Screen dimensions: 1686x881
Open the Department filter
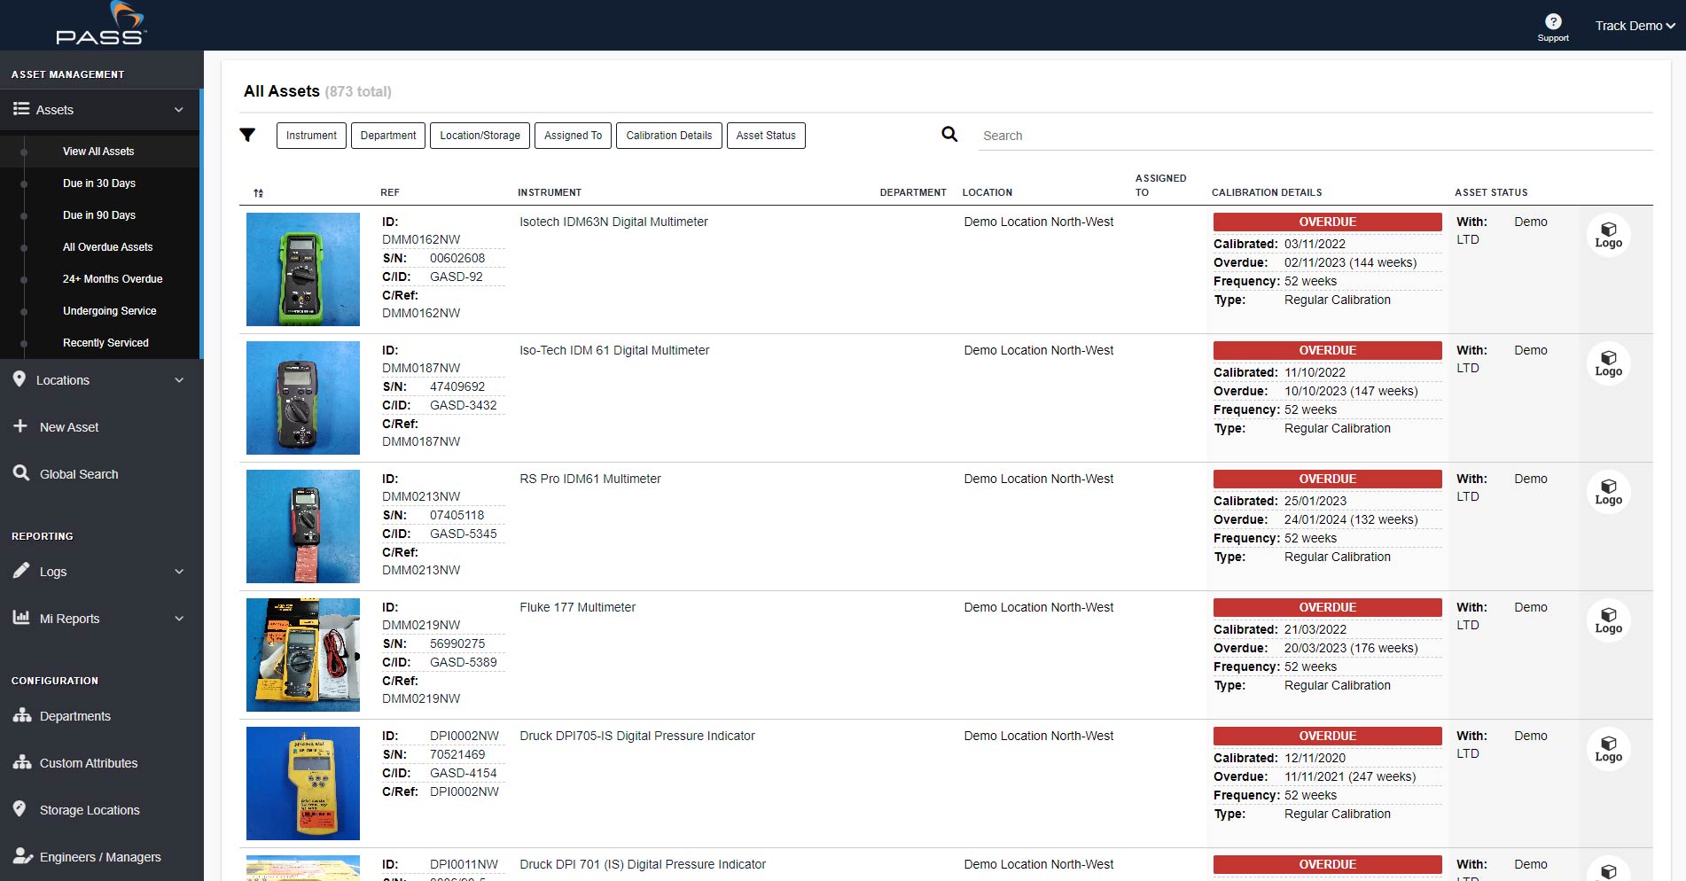tap(388, 136)
